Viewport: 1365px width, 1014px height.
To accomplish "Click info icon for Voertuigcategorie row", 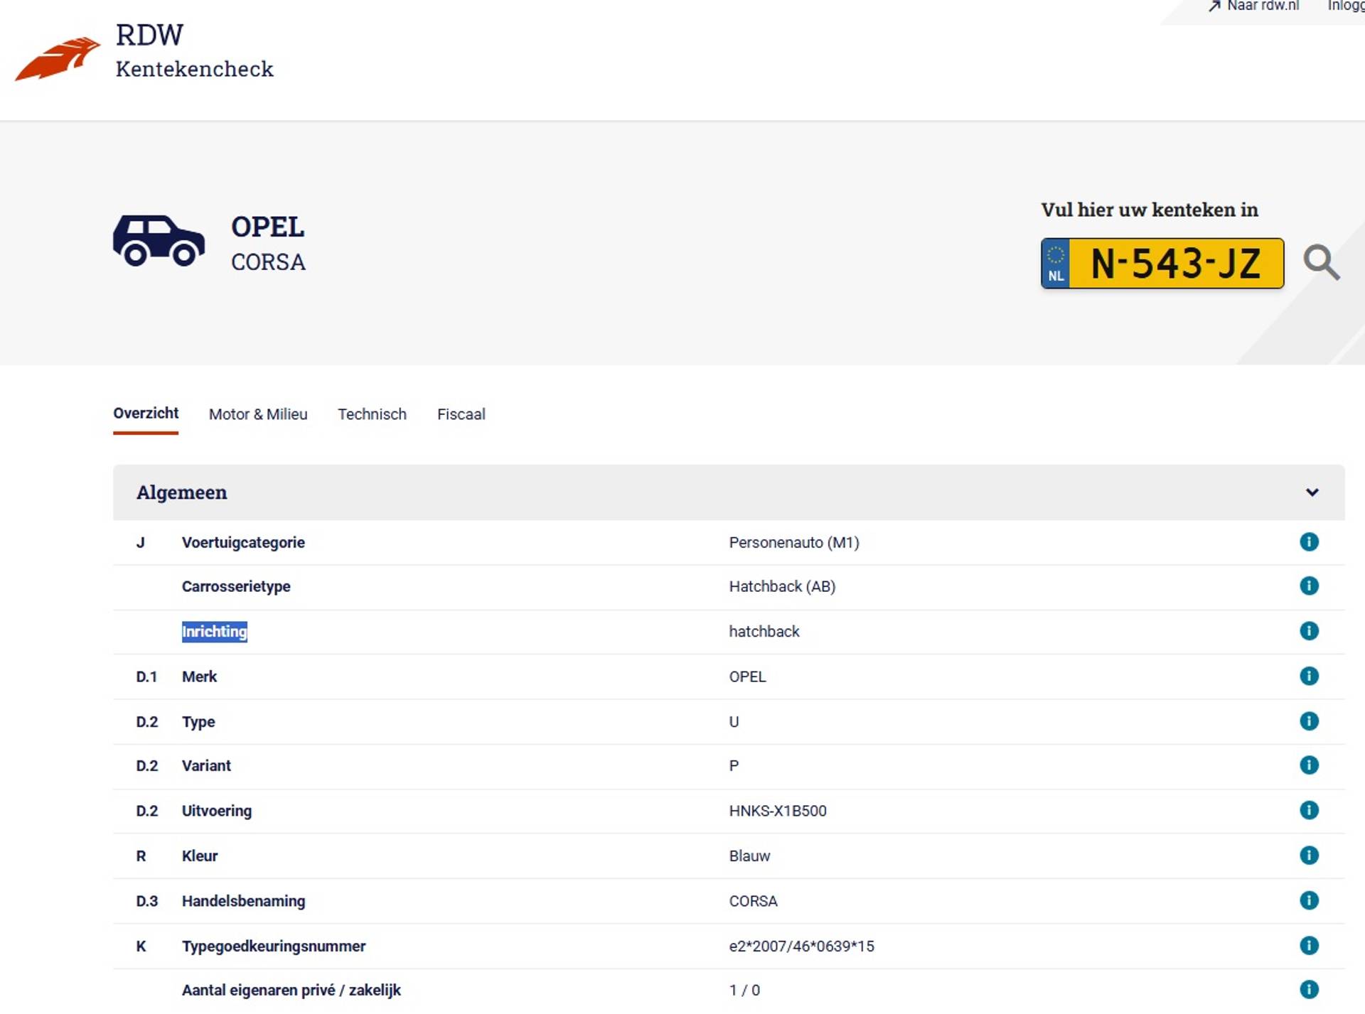I will (1309, 542).
